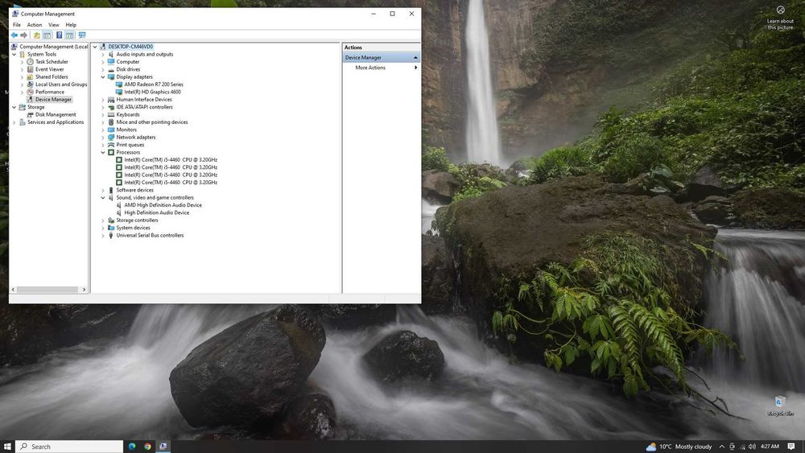
Task: Click the 10°C Mostly cloudy weather widget
Action: (679, 447)
